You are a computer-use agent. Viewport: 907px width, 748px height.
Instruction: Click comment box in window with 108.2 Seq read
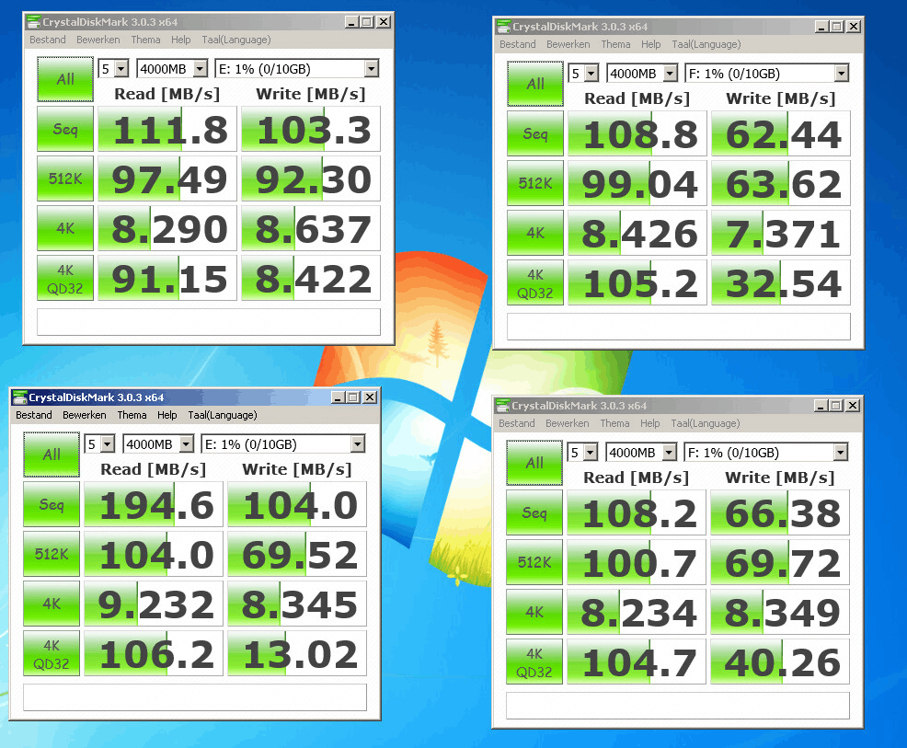677,705
